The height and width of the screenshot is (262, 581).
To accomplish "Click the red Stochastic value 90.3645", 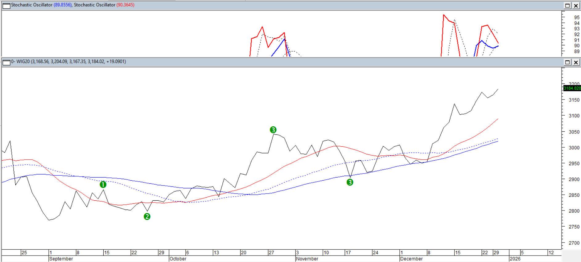I will coord(125,5).
